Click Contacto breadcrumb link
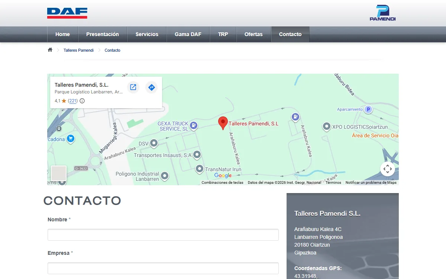Viewport: 446px width, 279px height. tap(113, 50)
